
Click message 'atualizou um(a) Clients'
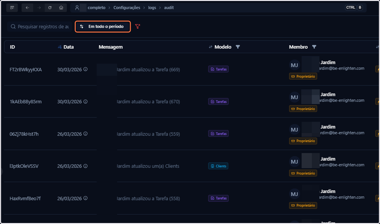click(x=155, y=166)
